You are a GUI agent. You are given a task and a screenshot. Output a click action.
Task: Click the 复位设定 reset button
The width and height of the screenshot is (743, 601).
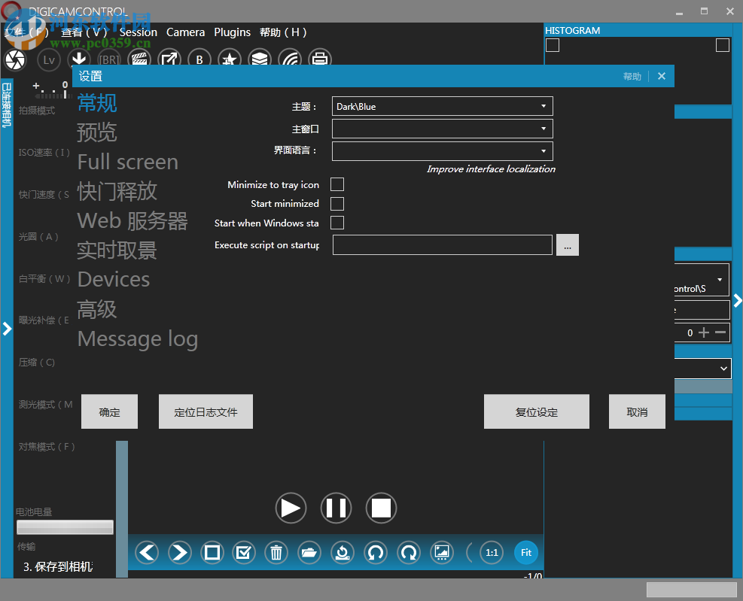[536, 411]
